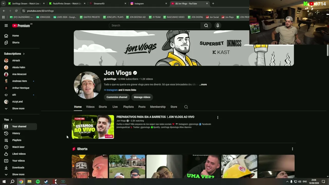329x185 pixels.
Task: Open the ESTAMOS AO VIVO live thumbnail
Action: [93, 127]
